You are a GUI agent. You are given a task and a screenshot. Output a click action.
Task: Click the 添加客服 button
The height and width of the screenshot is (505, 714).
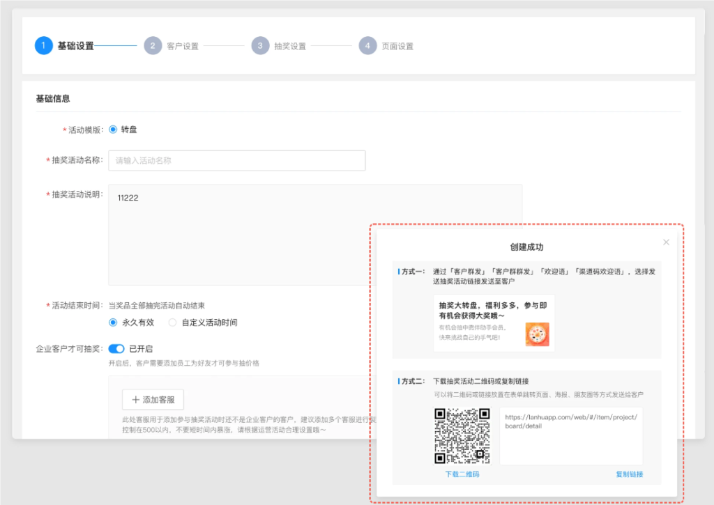[153, 400]
